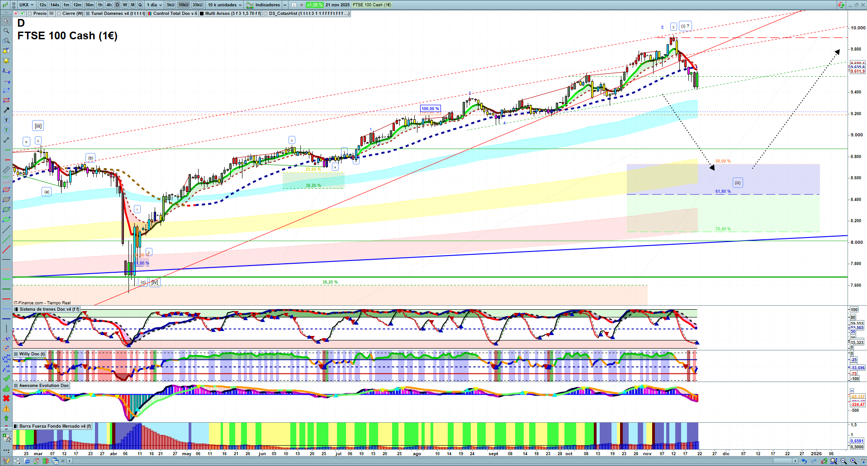The width and height of the screenshot is (867, 466).
Task: Pick the alert bell tool
Action: (x=6, y=61)
